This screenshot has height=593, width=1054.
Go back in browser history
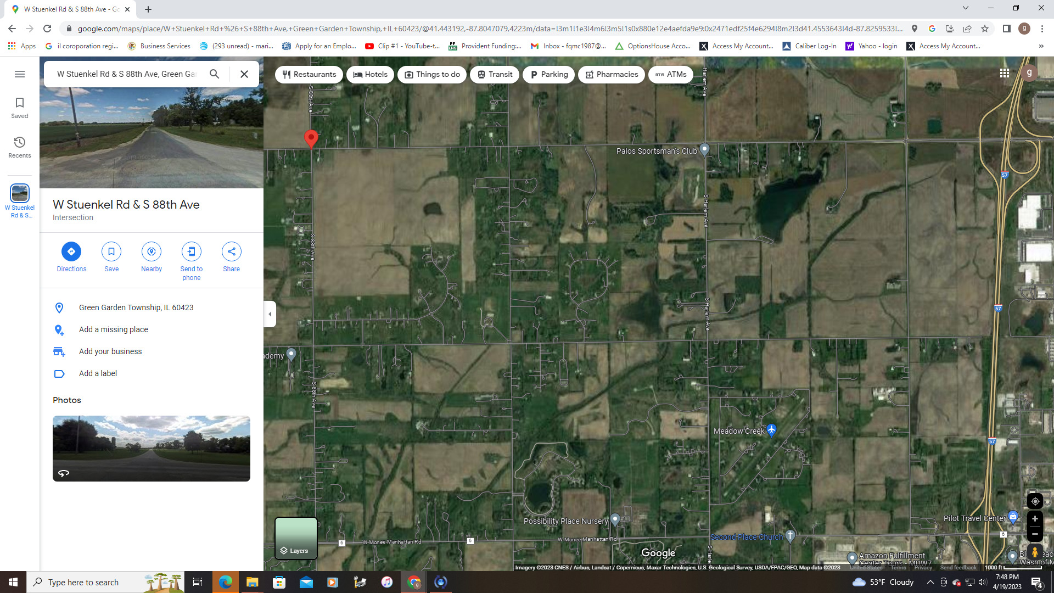(12, 29)
